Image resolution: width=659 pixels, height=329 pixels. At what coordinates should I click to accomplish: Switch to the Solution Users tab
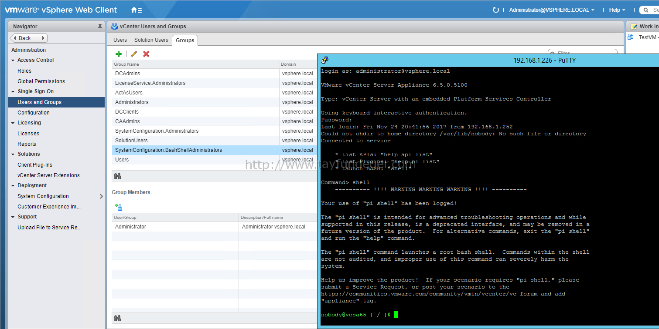[x=151, y=40]
